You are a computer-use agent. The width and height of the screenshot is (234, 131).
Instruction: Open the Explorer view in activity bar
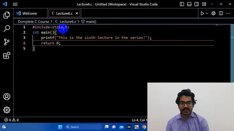[x=7, y=15]
